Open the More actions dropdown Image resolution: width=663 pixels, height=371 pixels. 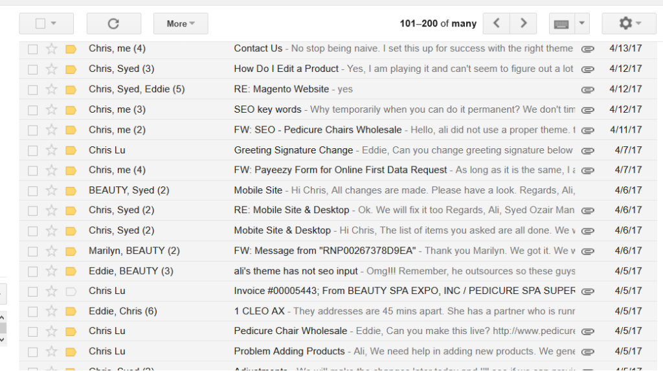pyautogui.click(x=181, y=24)
